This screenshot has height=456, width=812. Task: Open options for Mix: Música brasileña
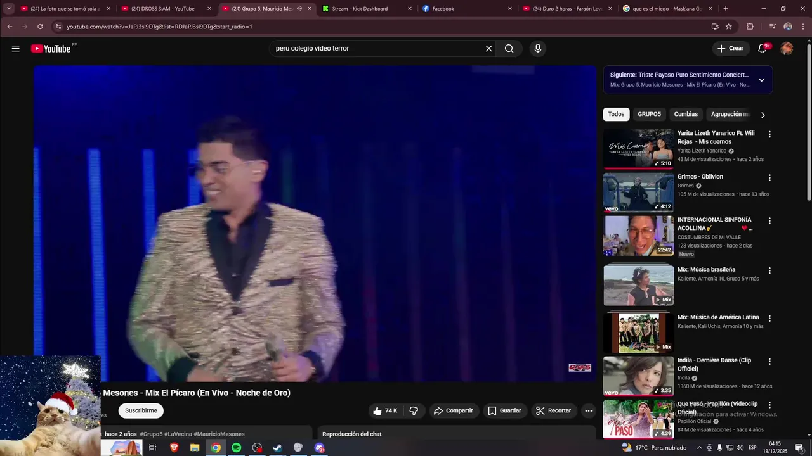[x=769, y=270]
